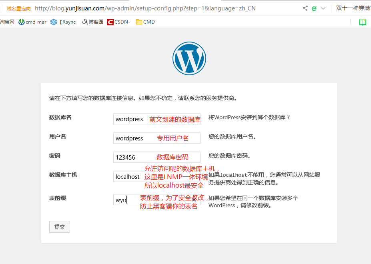Click the 表前缀 input field
The width and height of the screenshot is (371, 264).
pyautogui.click(x=157, y=200)
